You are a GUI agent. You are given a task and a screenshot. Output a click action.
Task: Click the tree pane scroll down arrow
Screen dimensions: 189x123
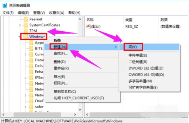(x=80, y=110)
